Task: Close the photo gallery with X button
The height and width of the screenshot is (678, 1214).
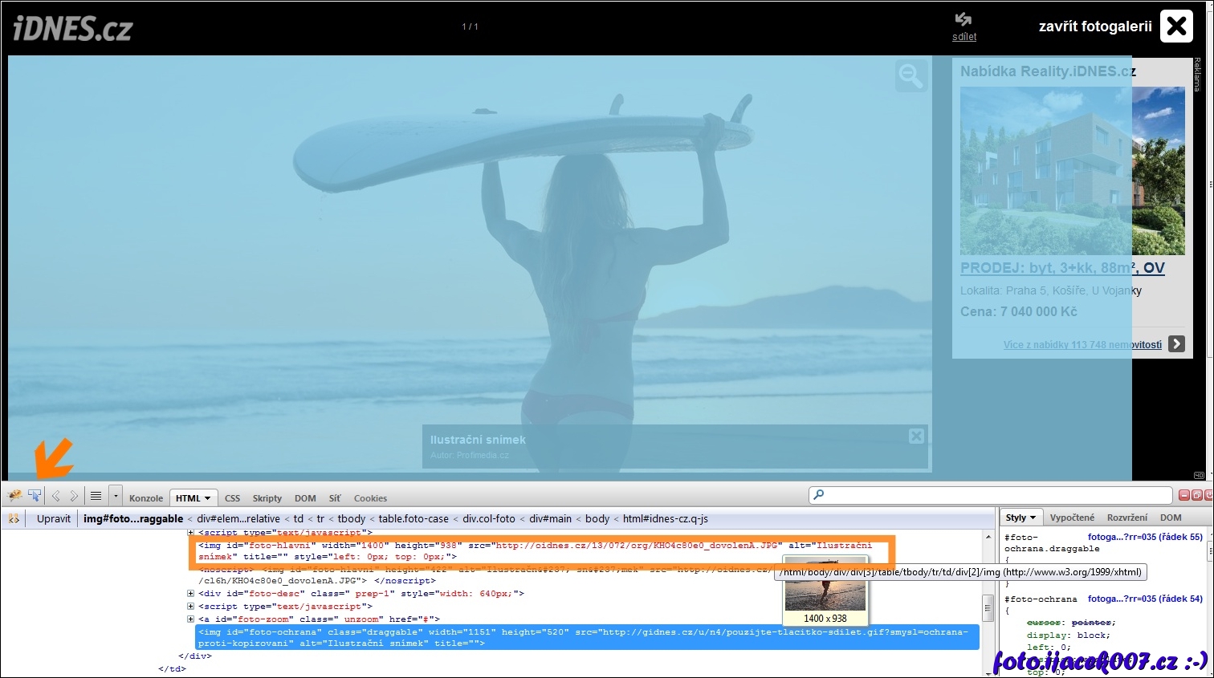Action: (1176, 26)
